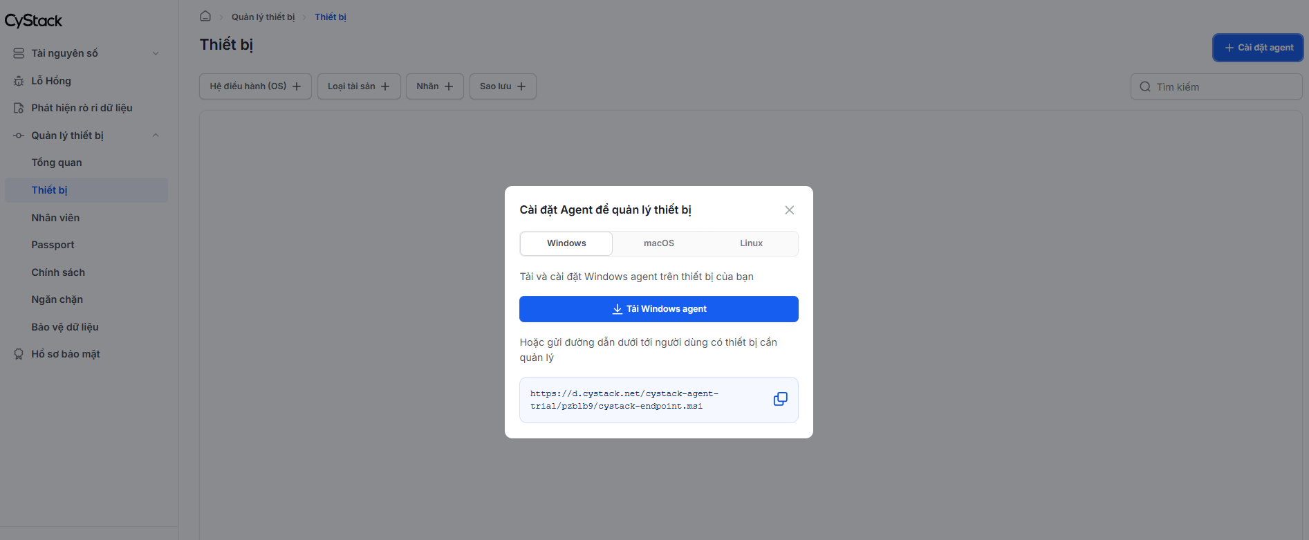
Task: Click plus icon on Loại tài sản filter
Action: [x=385, y=86]
